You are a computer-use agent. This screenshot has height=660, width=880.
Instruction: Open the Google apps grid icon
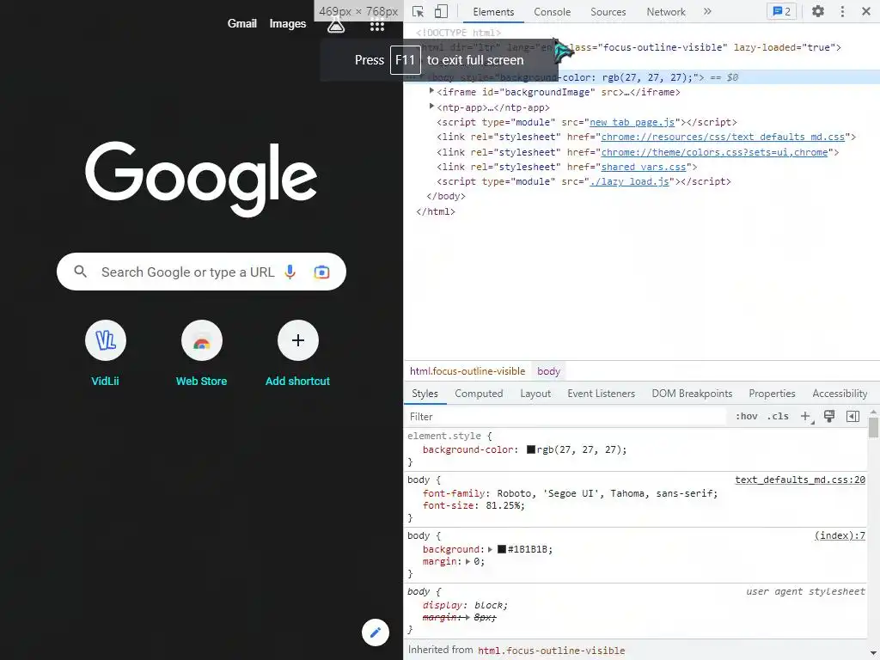coord(377,26)
